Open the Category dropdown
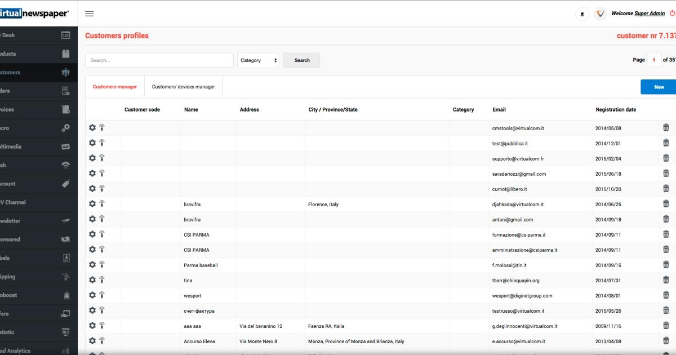 (x=258, y=60)
